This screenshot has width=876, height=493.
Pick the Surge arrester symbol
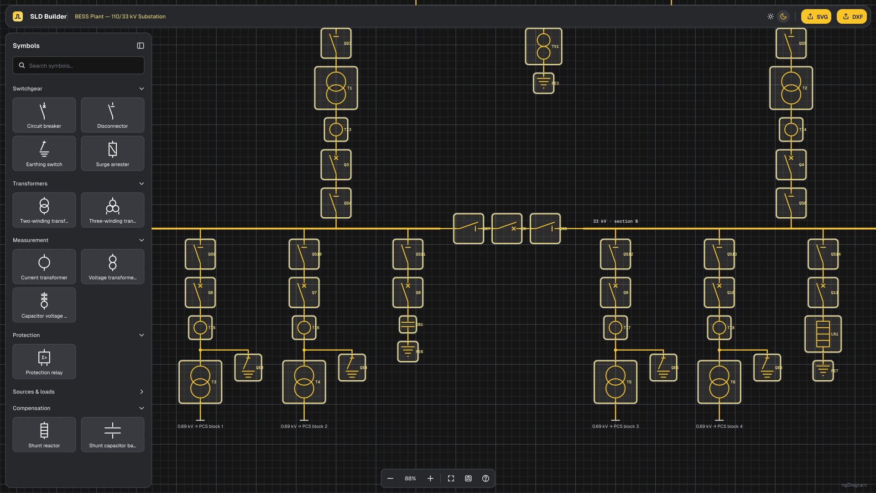pyautogui.click(x=113, y=153)
